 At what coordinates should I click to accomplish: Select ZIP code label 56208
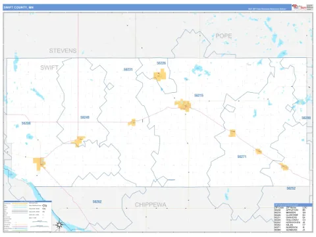click(26, 123)
